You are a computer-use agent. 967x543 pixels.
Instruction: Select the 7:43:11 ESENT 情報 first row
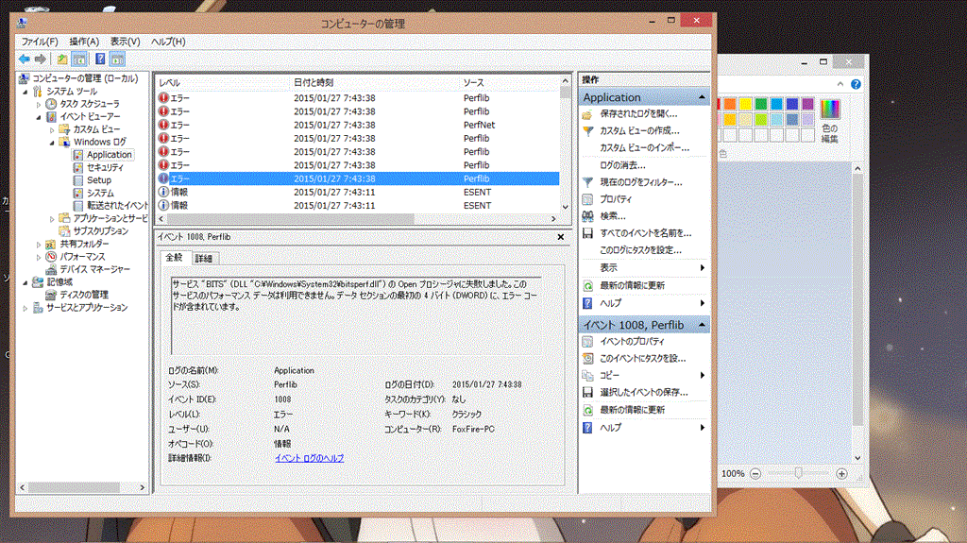[x=358, y=192]
